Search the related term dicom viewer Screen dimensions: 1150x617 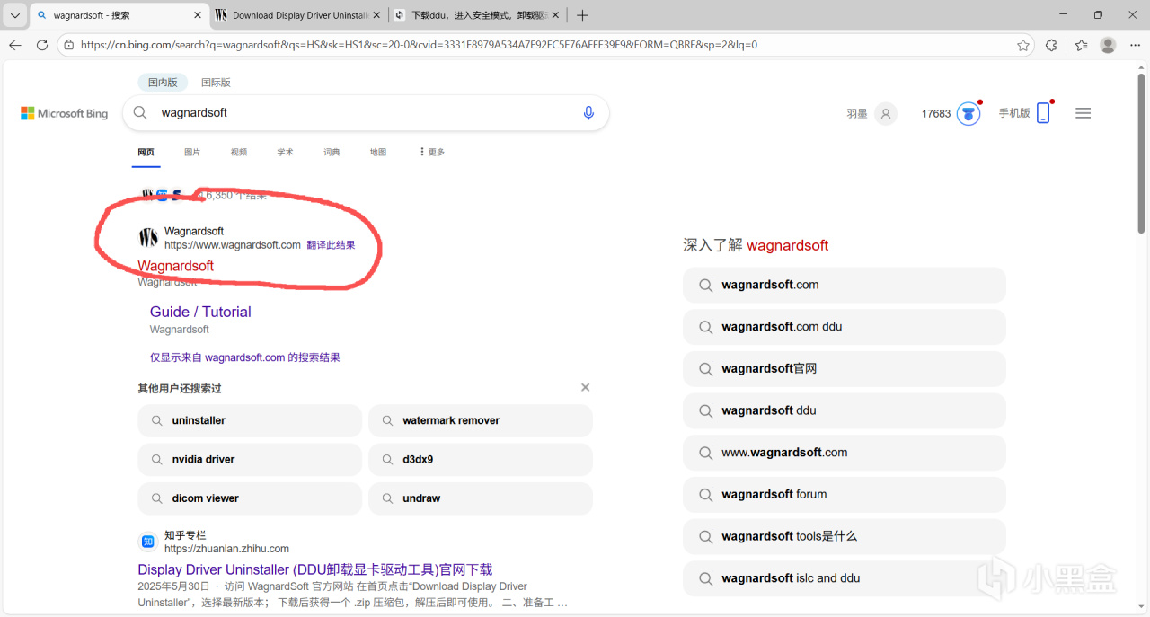(x=250, y=498)
